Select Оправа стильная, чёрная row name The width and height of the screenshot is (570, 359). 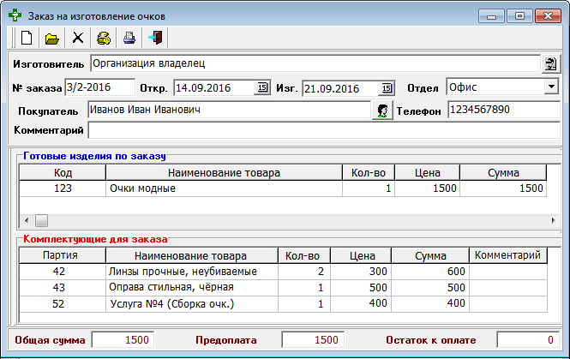pyautogui.click(x=192, y=287)
